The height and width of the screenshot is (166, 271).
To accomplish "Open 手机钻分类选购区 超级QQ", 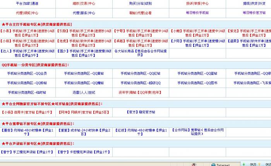I will 141,83.
